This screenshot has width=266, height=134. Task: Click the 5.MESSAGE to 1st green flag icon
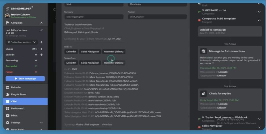coord(199,12)
